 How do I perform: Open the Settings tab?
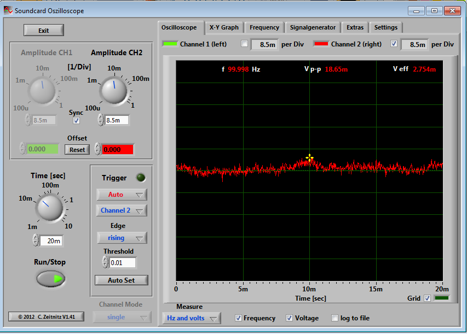point(386,27)
